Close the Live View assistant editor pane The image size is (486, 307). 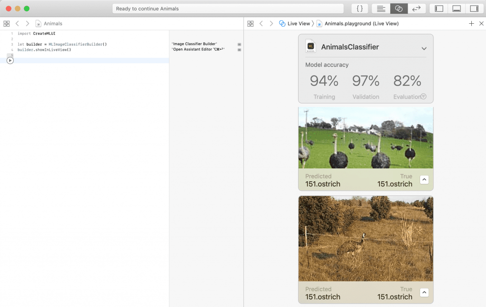(481, 23)
